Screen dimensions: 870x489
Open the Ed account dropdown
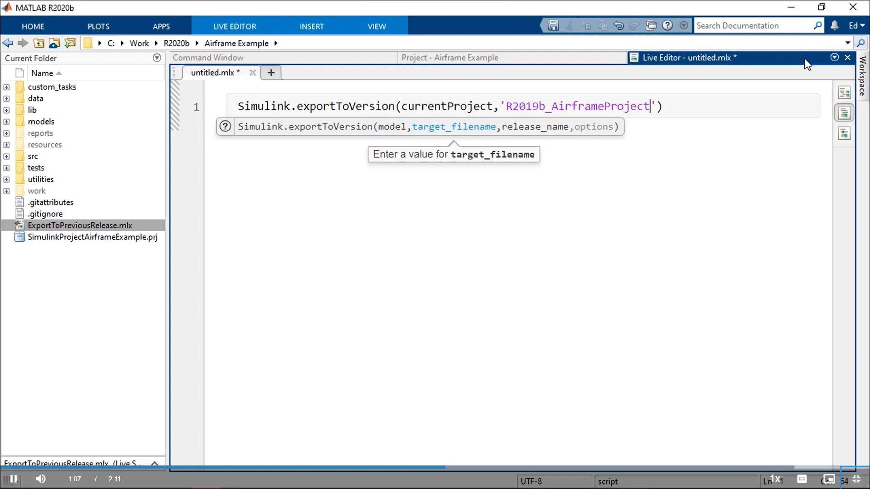[856, 26]
